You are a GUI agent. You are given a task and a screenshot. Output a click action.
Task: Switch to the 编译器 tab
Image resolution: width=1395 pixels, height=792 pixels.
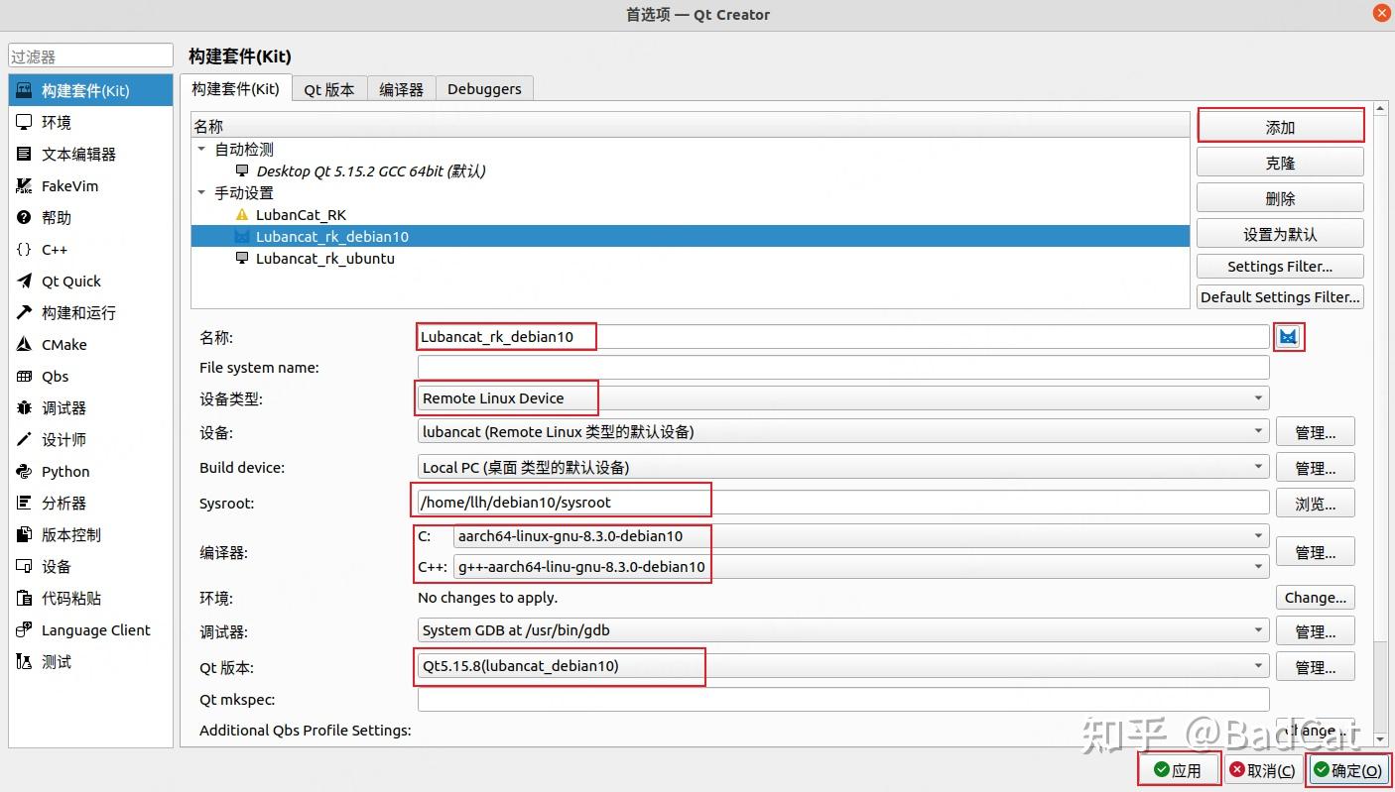pos(401,89)
